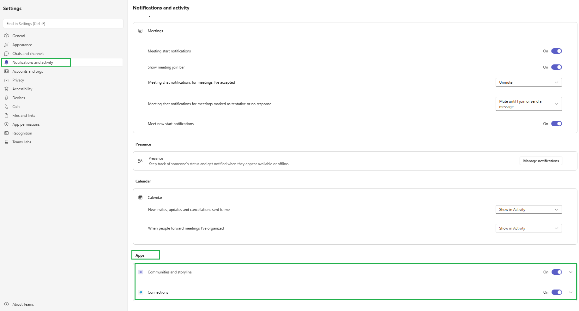
Task: Click 'New invites, updates and cancellations sent to me'
Action: (189, 210)
